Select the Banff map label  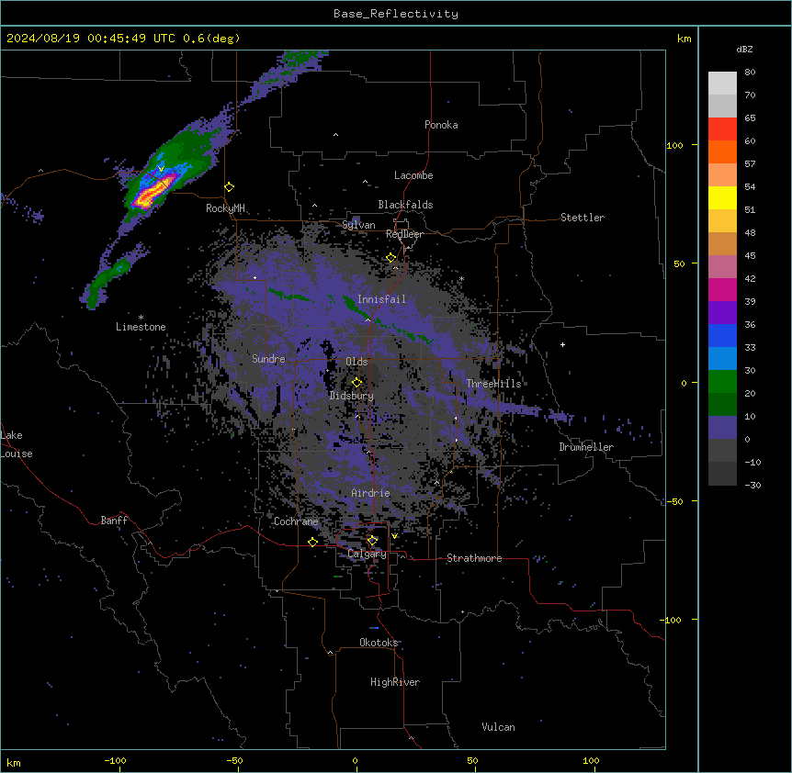(x=114, y=521)
